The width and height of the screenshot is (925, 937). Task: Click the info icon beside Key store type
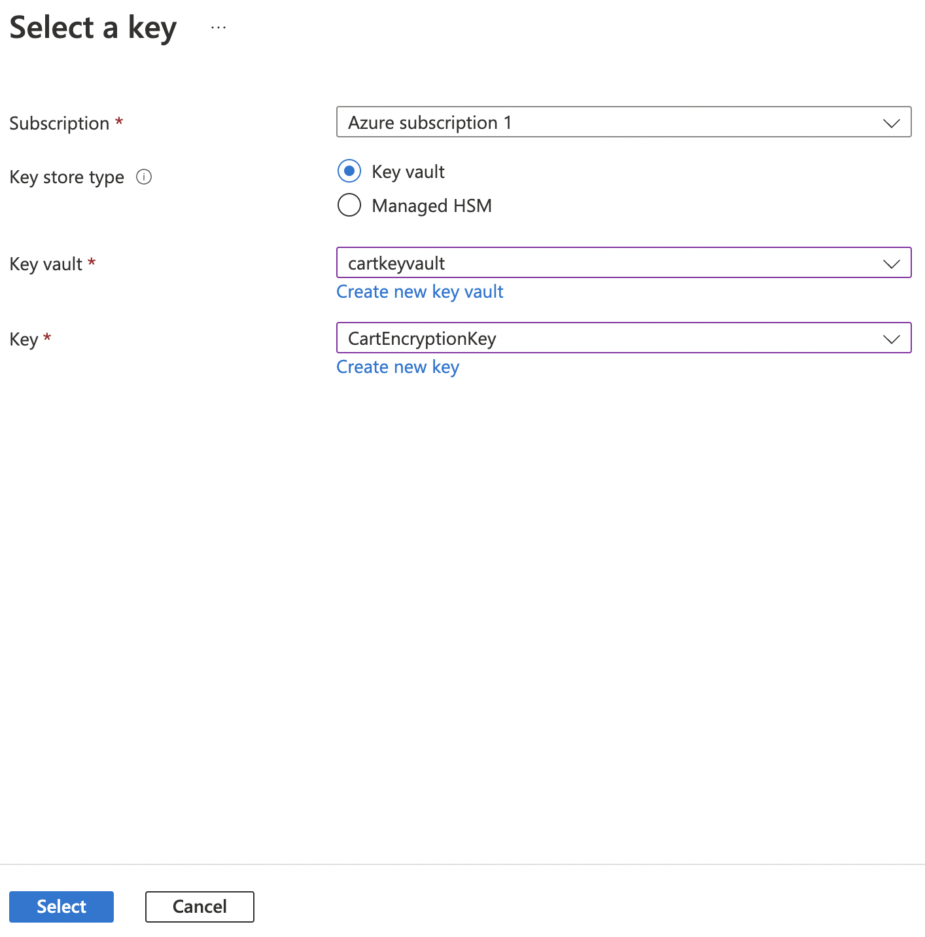coord(144,177)
